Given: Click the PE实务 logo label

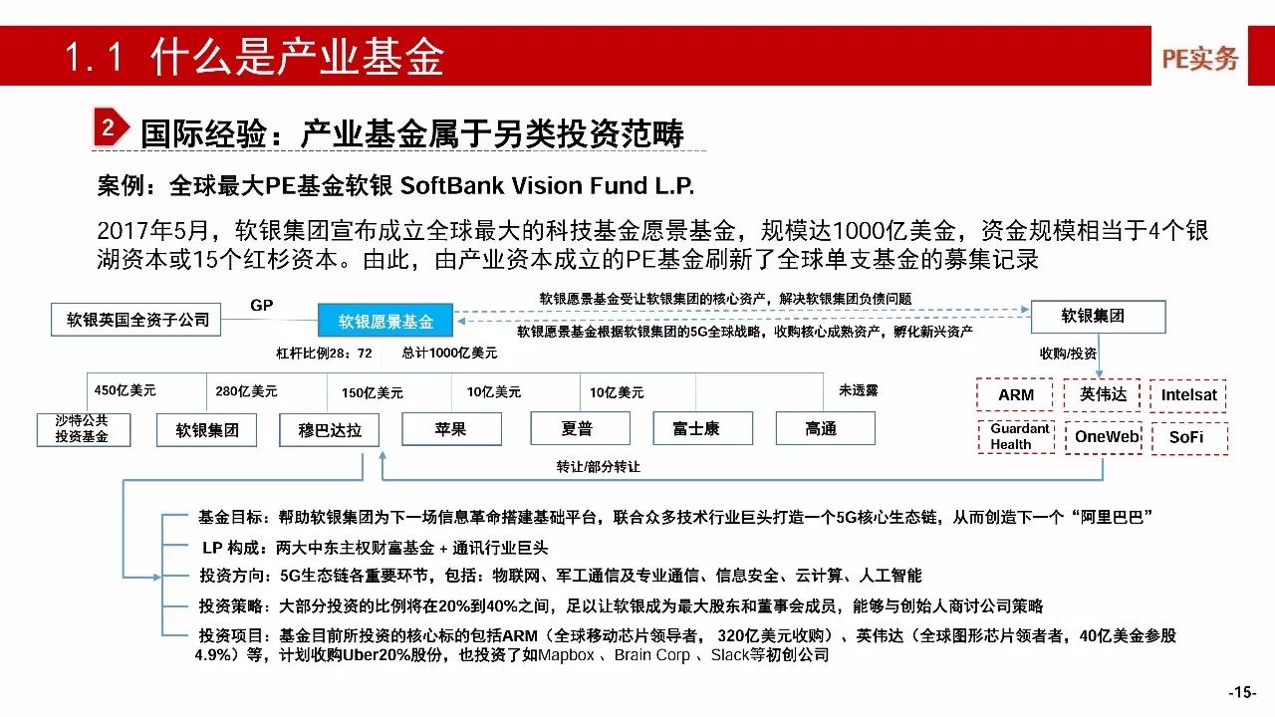Looking at the screenshot, I should 1199,59.
